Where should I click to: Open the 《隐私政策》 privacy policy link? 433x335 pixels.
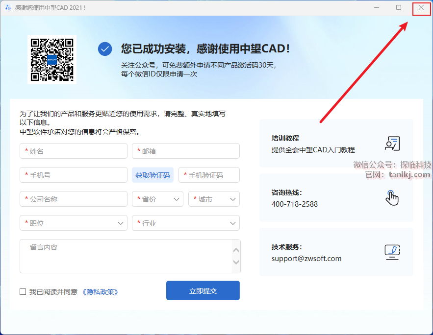(x=100, y=292)
